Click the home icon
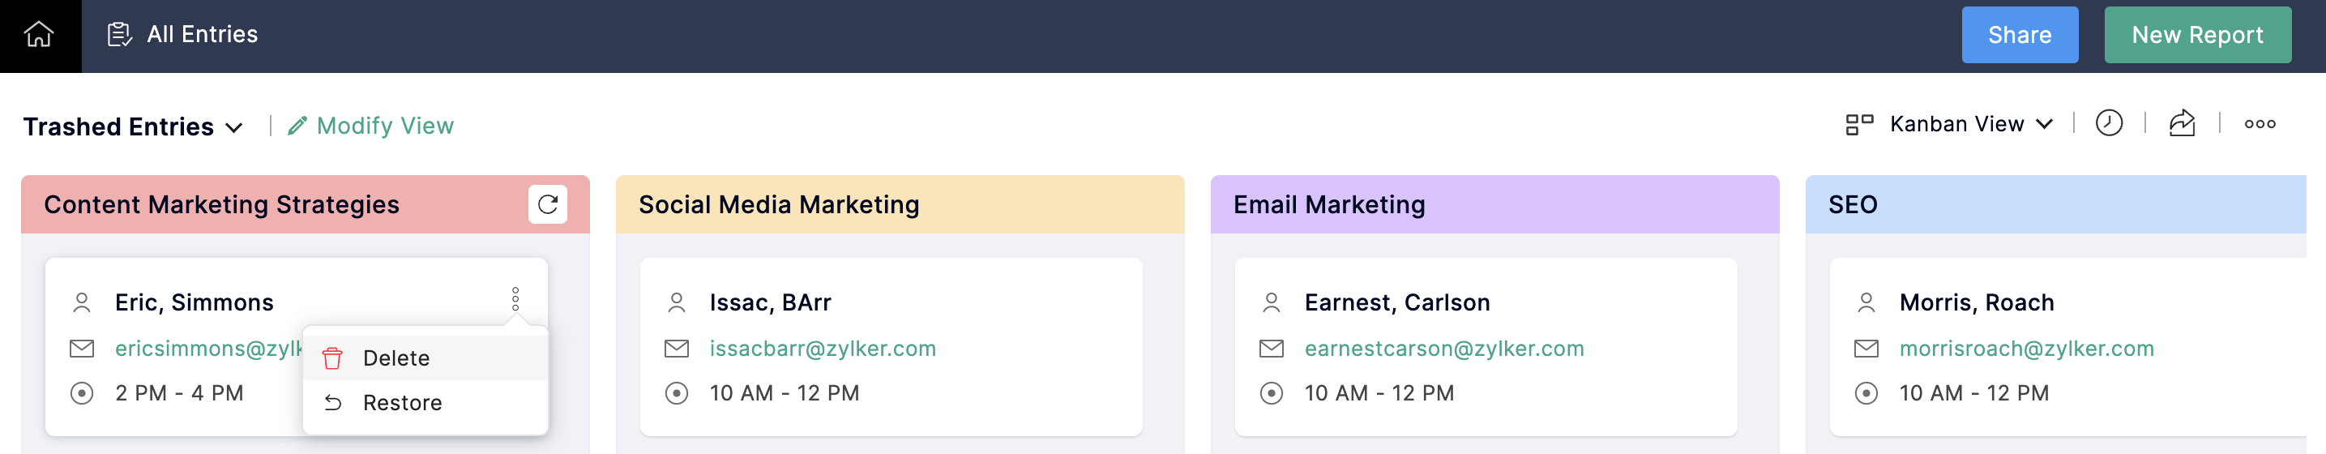This screenshot has width=2326, height=454. pos(39,35)
